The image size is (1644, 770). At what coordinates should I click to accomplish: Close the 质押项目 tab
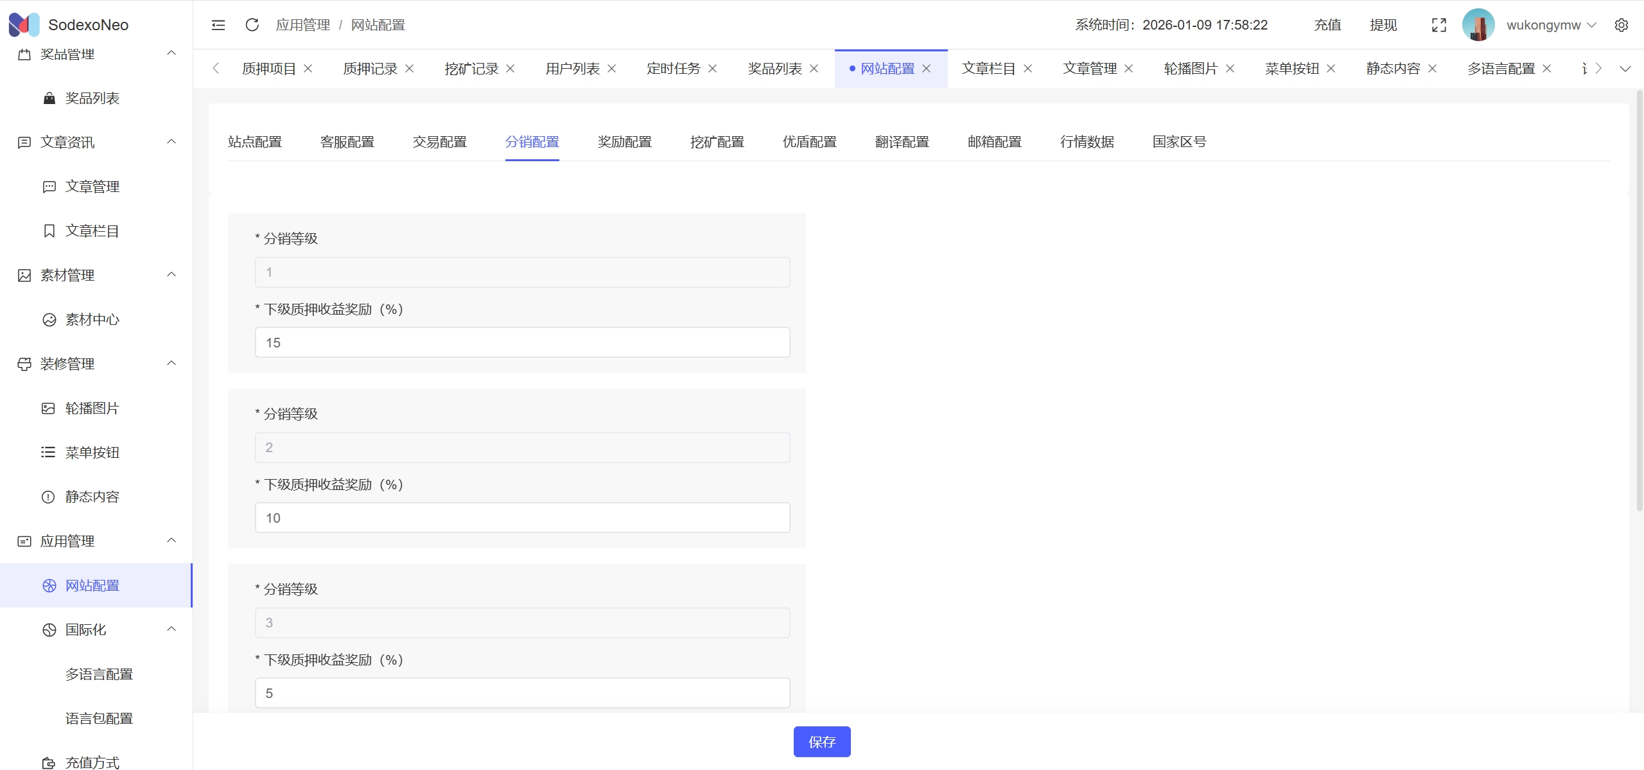[x=308, y=69]
